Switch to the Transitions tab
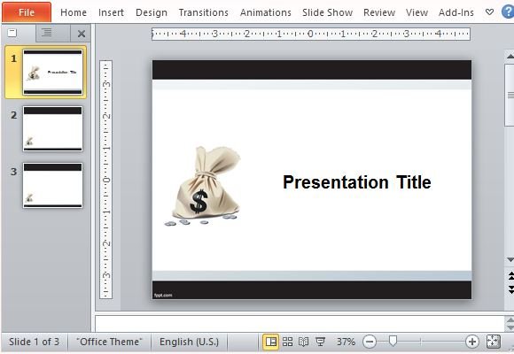Viewport: 514px width, 354px height. point(204,12)
